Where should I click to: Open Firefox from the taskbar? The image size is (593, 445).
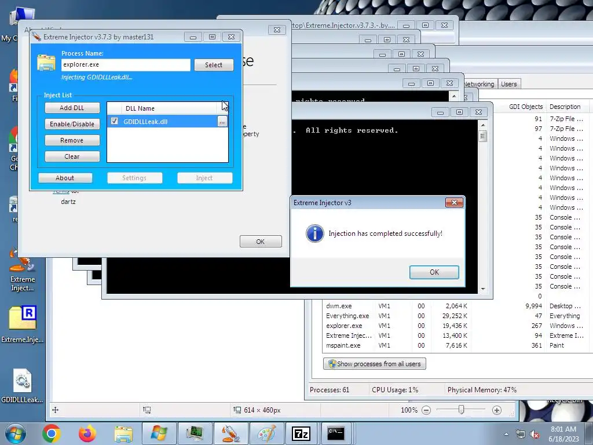87,433
